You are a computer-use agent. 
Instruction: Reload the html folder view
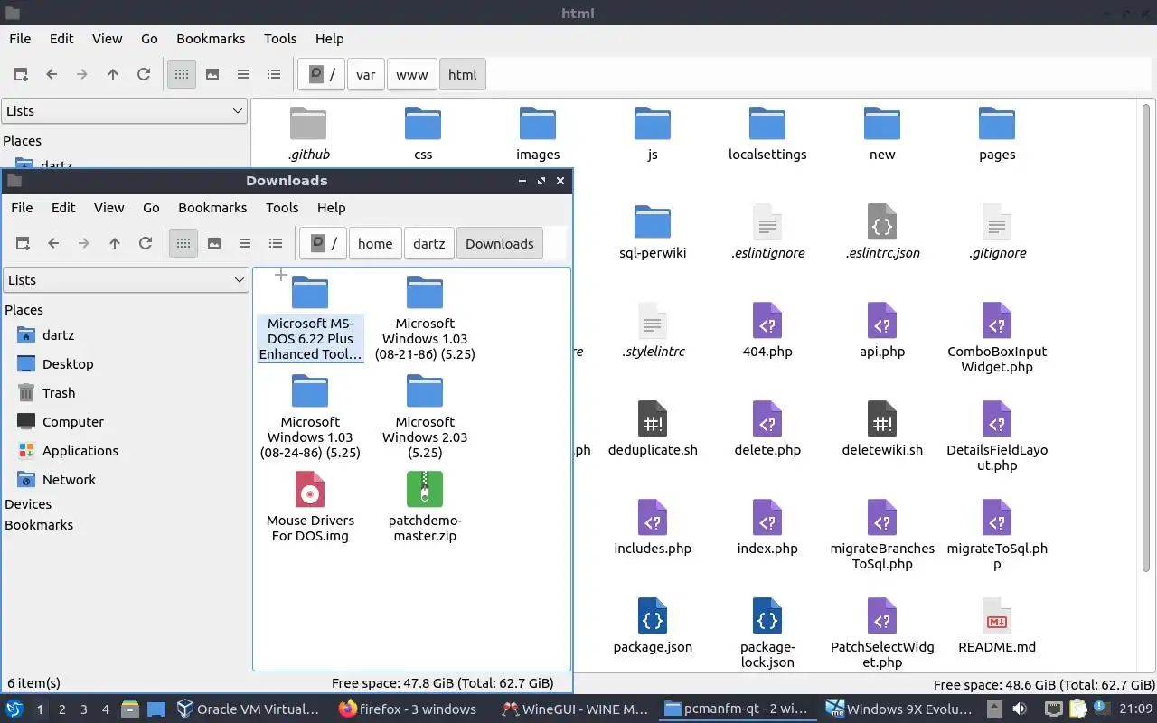pos(144,74)
